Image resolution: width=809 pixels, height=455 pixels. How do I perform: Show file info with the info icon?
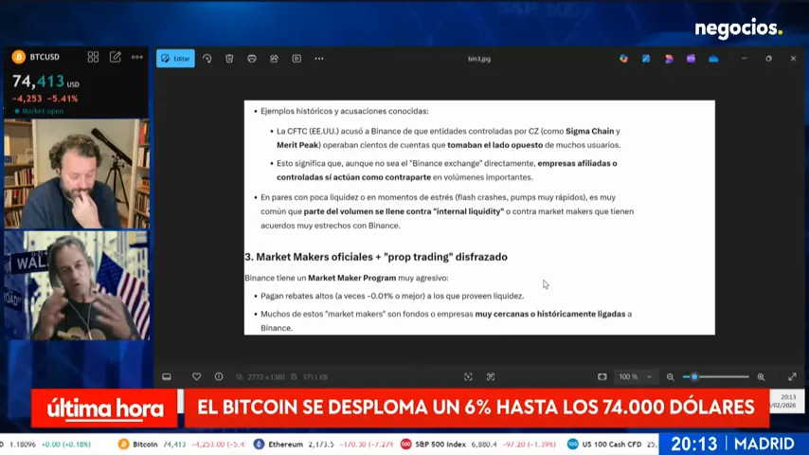click(219, 377)
